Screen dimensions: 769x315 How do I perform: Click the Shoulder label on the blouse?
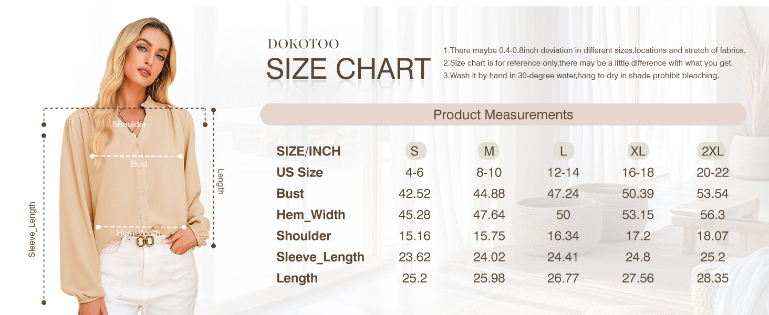[129, 124]
